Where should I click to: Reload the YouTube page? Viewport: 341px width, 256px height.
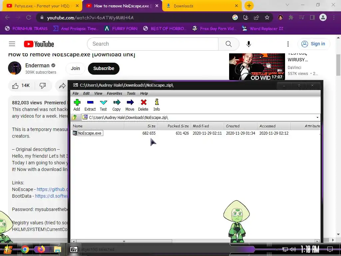(29, 17)
